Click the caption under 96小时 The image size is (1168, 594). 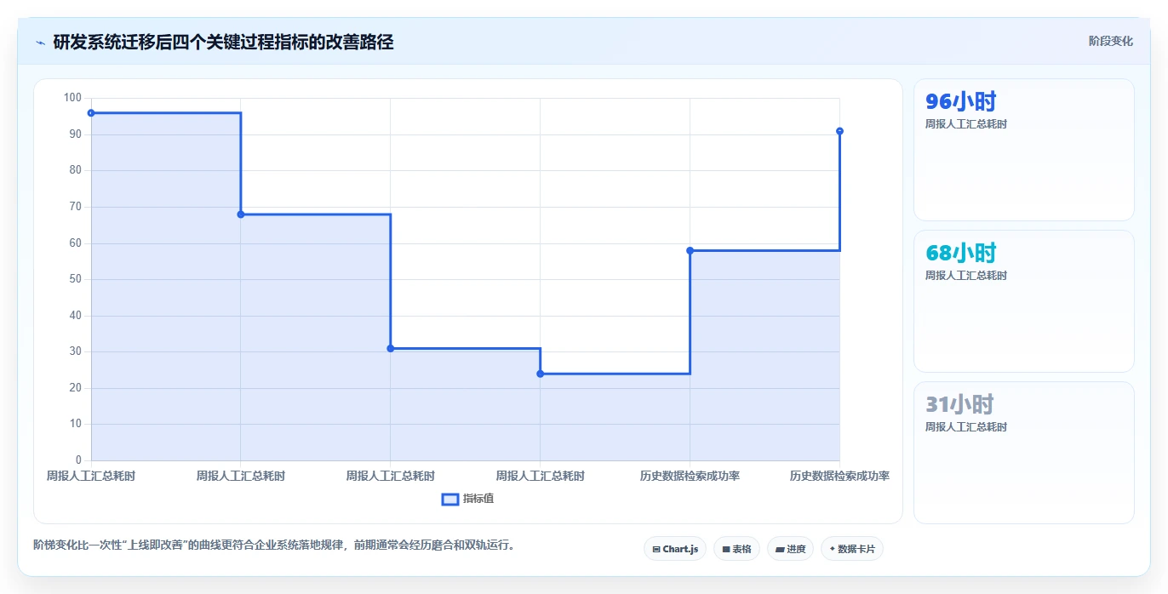click(x=966, y=124)
